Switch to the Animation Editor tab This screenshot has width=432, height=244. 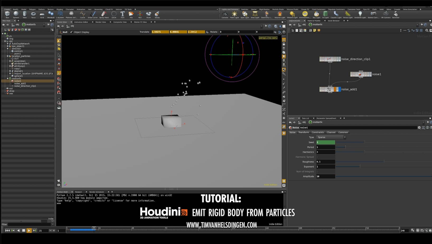tap(81, 22)
